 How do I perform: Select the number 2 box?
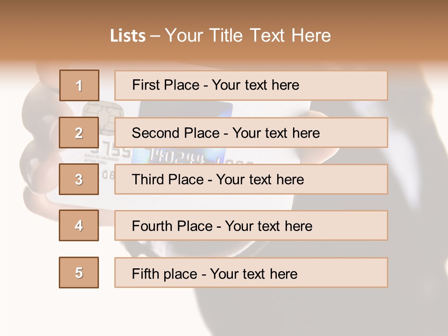pyautogui.click(x=79, y=133)
